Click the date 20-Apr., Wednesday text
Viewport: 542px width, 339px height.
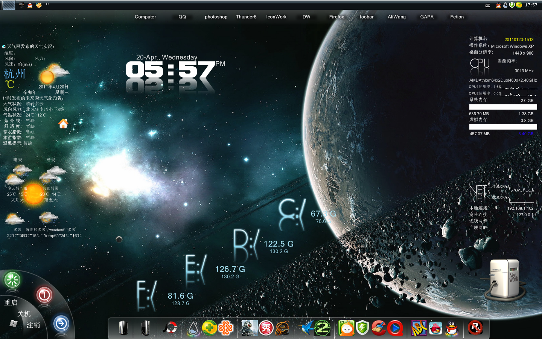click(x=167, y=57)
